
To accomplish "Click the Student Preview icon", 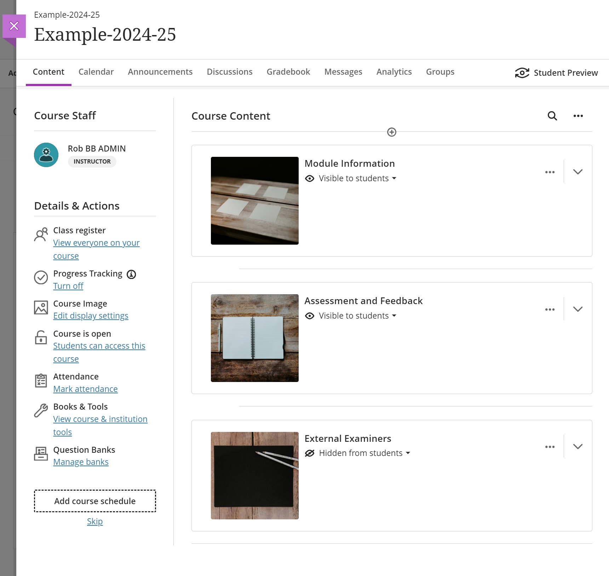I will [522, 73].
